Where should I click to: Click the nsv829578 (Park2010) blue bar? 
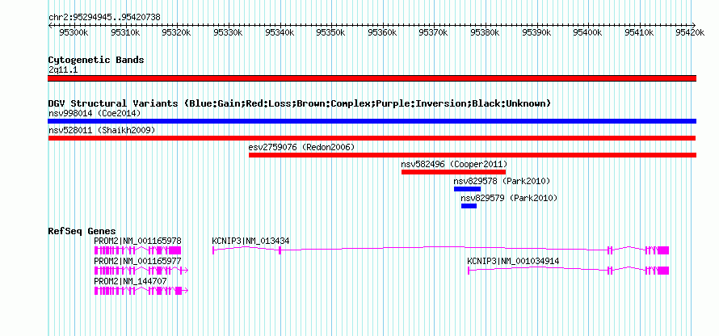(x=467, y=189)
